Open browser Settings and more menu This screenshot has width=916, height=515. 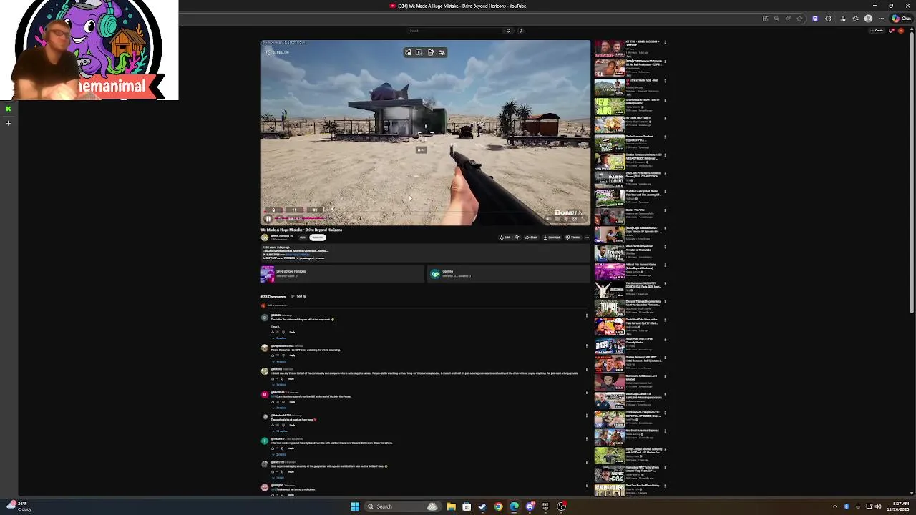tap(881, 19)
